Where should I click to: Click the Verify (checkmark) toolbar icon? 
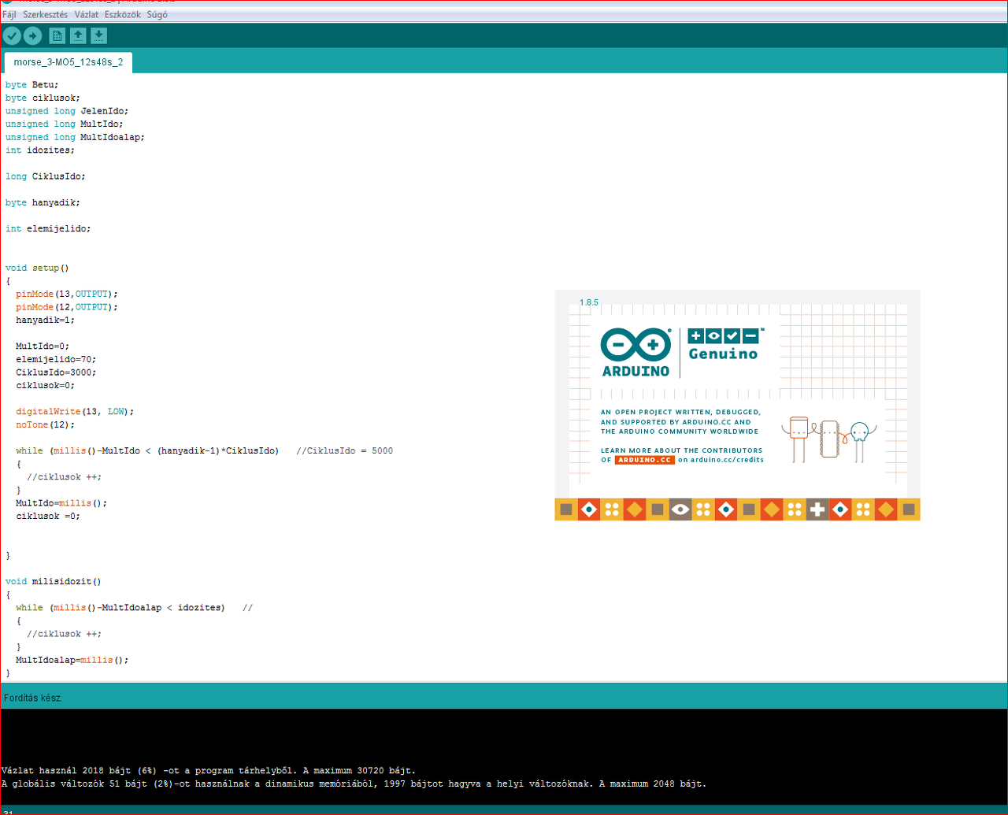pos(12,35)
